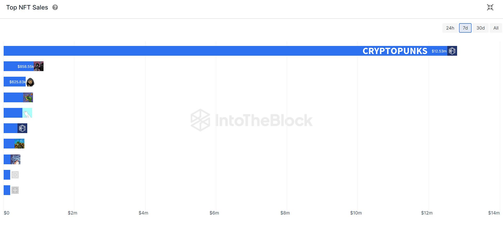
Task: Switch to the 30d time range
Action: (x=480, y=28)
